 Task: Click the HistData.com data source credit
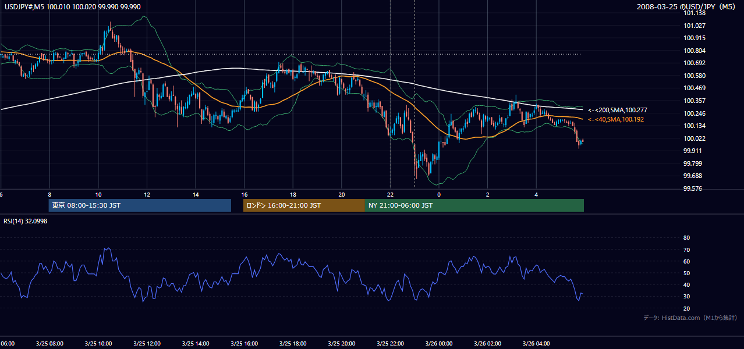pos(690,318)
